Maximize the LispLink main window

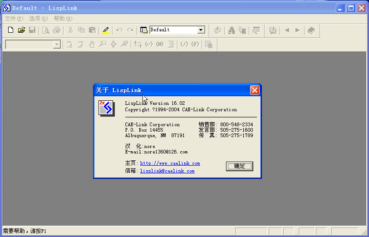point(351,8)
